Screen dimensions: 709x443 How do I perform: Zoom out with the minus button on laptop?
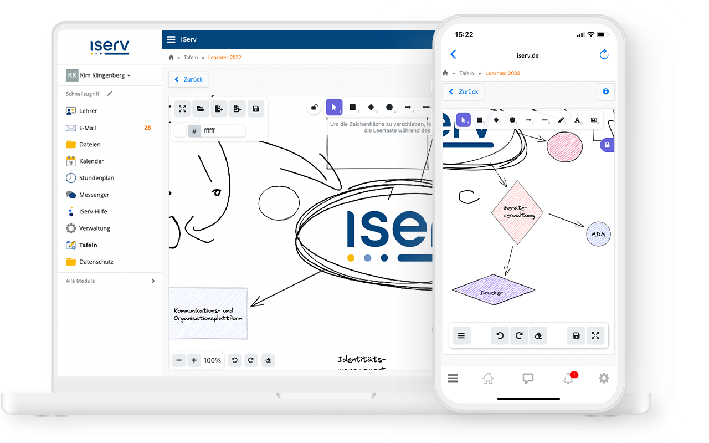(179, 360)
